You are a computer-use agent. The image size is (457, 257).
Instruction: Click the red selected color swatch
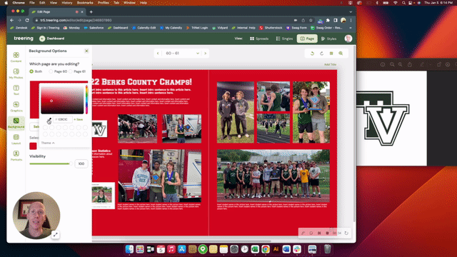point(34,146)
